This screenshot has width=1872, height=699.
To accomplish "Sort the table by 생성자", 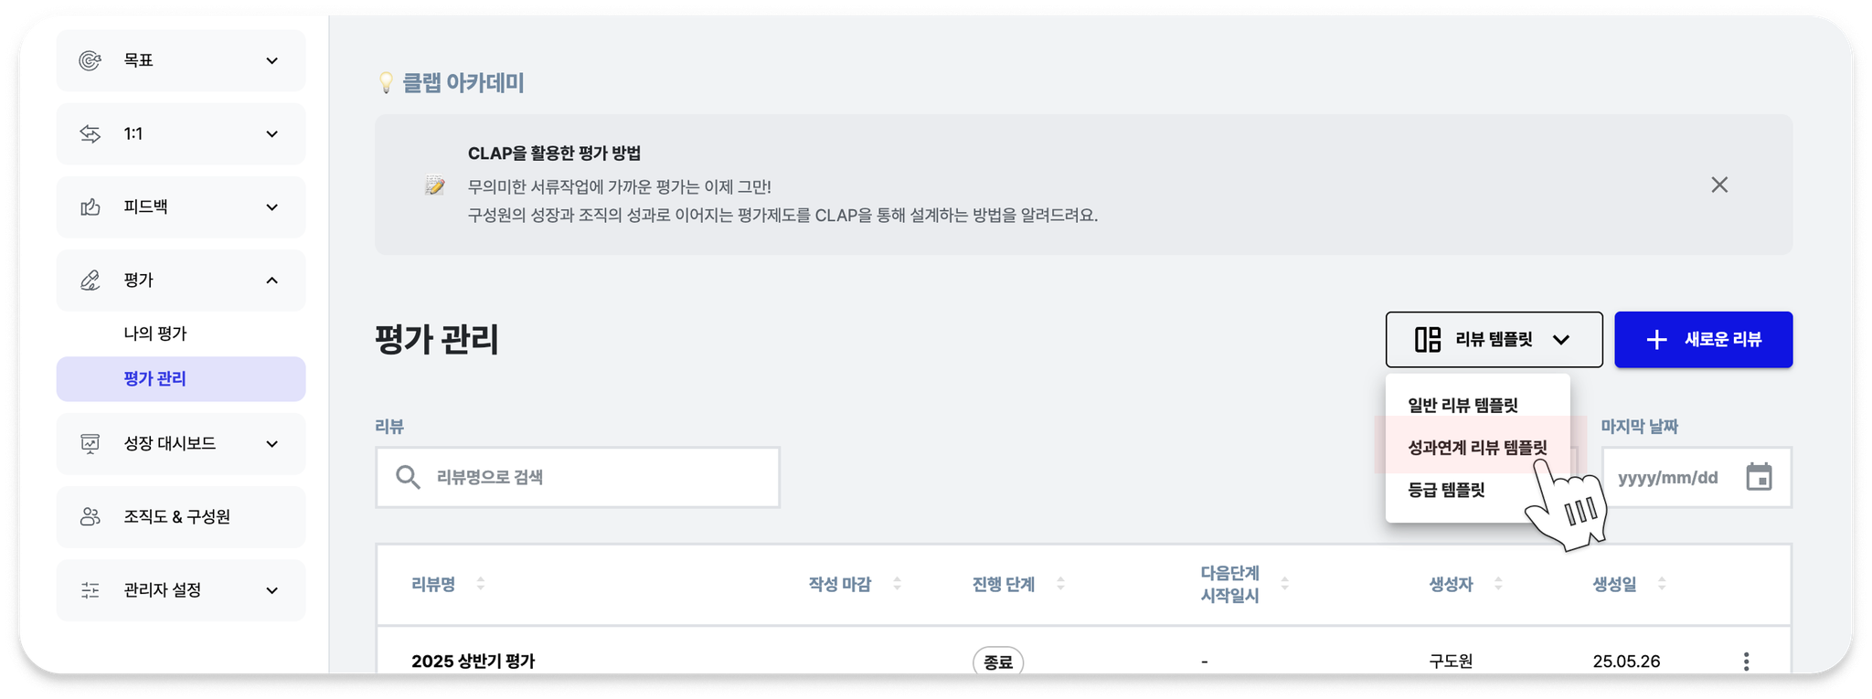I will click(x=1498, y=584).
